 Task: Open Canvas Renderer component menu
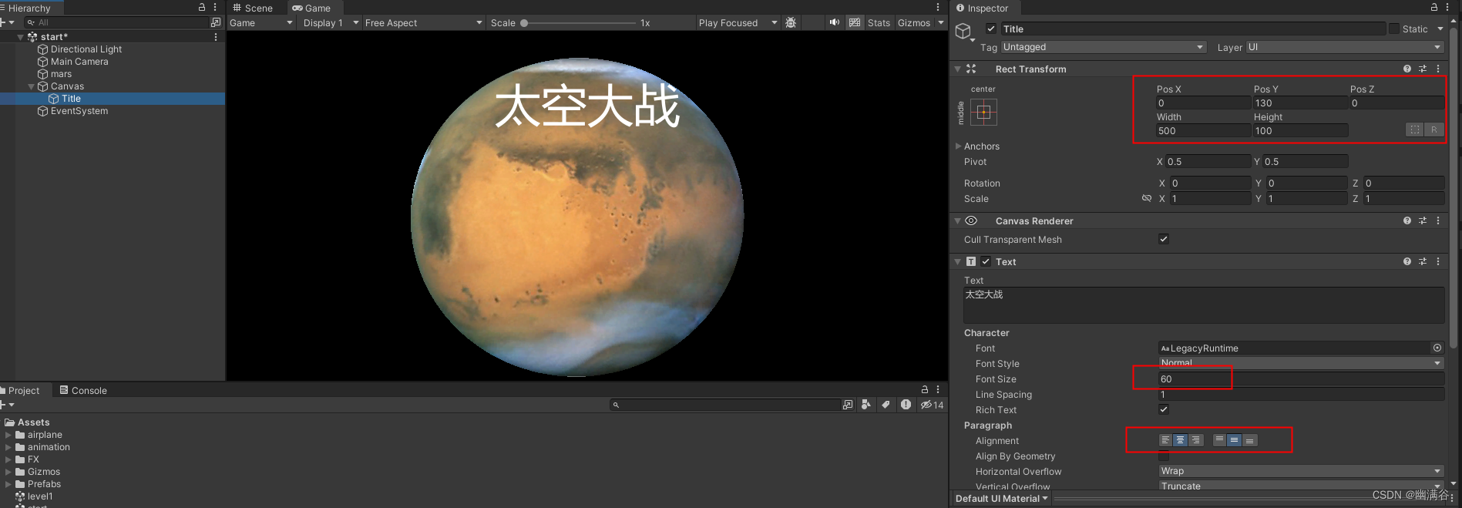coord(1438,220)
